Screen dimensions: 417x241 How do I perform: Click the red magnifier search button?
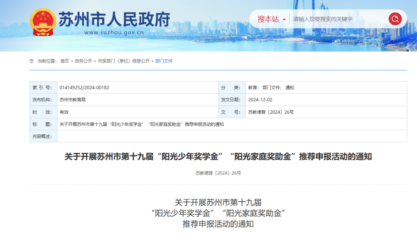coord(395,19)
